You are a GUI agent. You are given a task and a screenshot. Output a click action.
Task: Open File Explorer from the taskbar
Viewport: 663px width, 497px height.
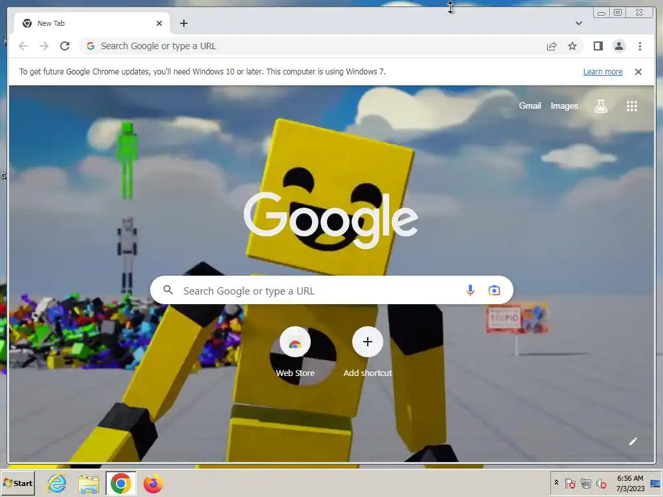pyautogui.click(x=88, y=483)
